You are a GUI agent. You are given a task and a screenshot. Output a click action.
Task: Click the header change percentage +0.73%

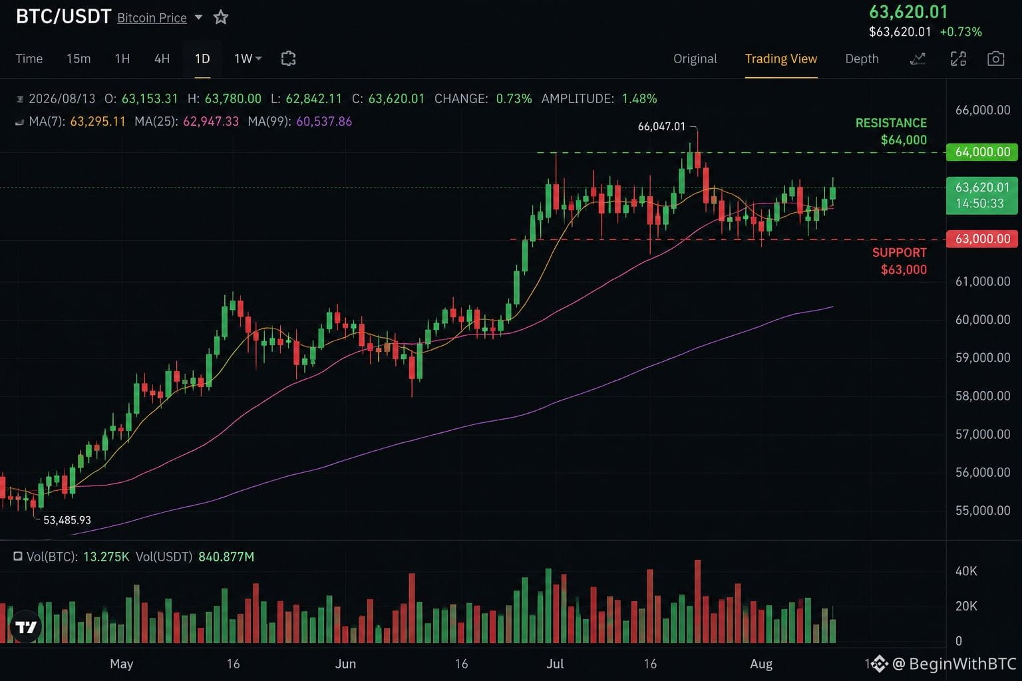click(x=961, y=32)
